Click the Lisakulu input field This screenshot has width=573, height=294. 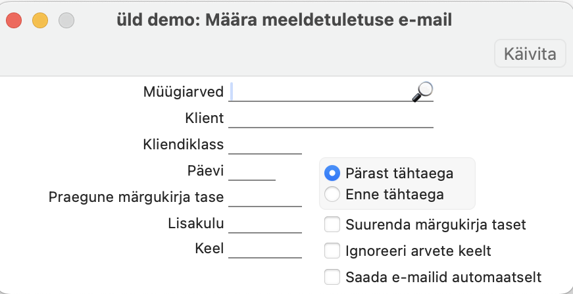pyautogui.click(x=264, y=224)
